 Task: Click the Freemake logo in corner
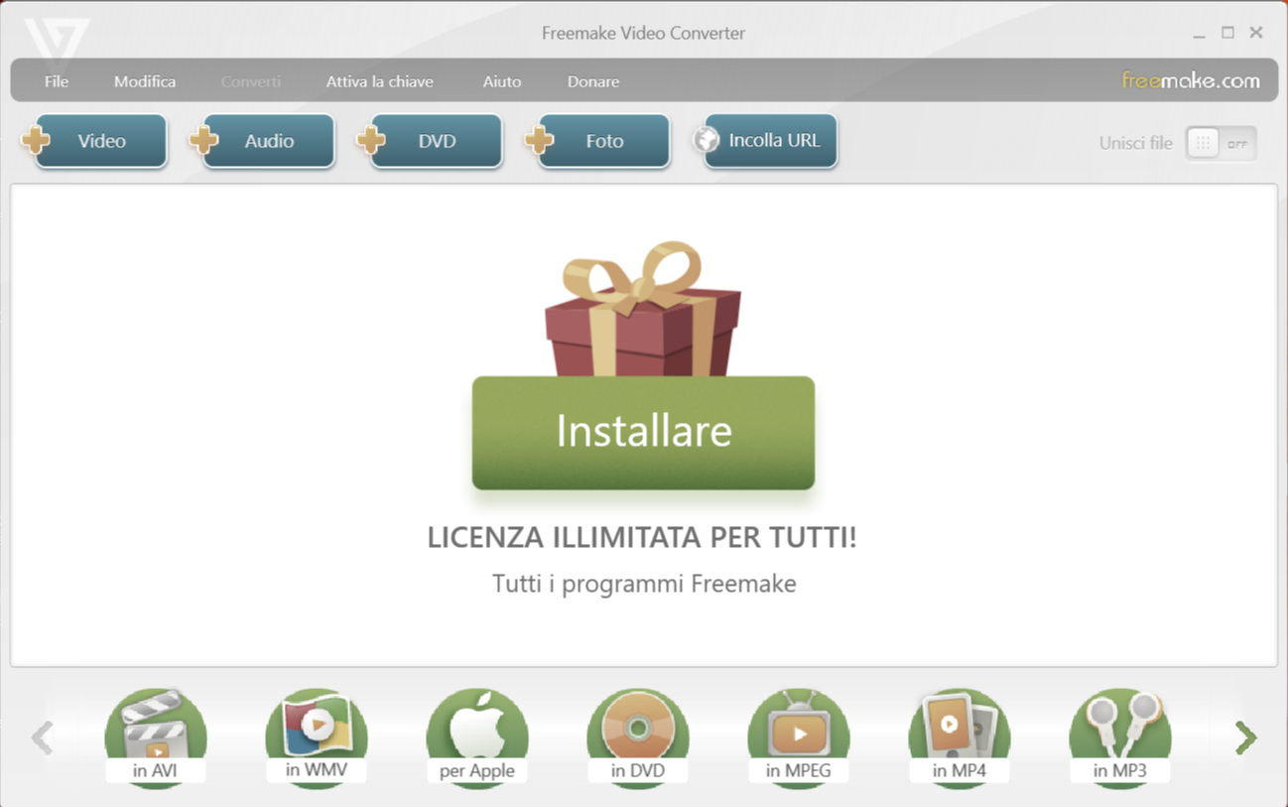point(57,42)
